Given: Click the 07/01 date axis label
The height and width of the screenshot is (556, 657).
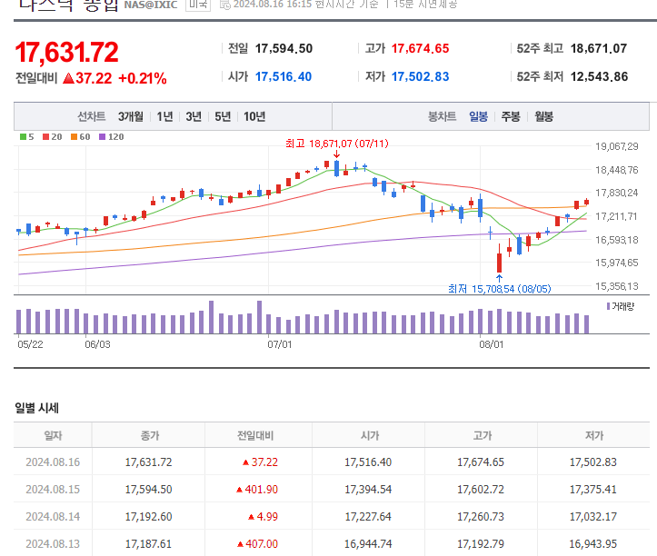Looking at the screenshot, I should tap(280, 344).
